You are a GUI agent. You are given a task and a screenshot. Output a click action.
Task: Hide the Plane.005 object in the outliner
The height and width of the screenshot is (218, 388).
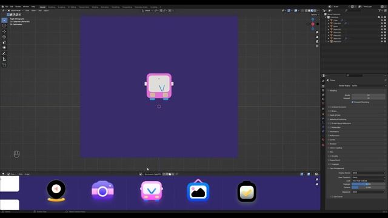click(382, 42)
